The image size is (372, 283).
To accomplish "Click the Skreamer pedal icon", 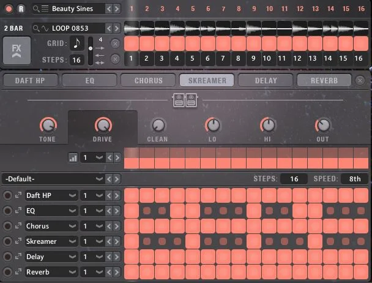I will [x=185, y=100].
